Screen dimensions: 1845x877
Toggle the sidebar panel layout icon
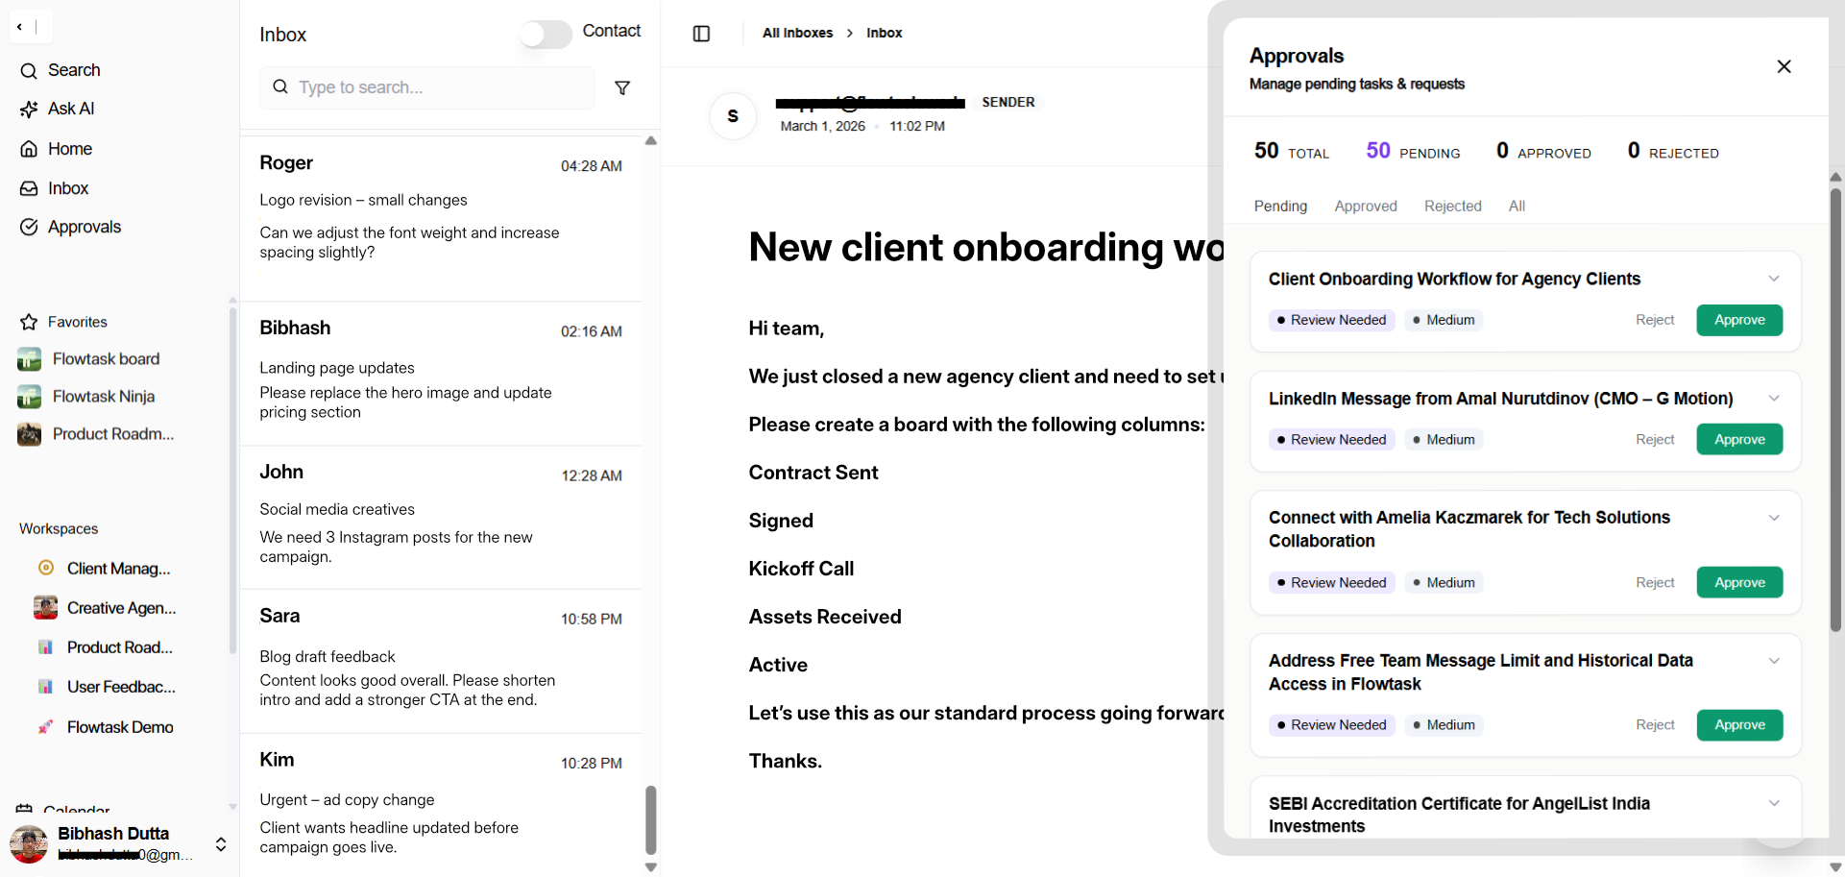701,34
